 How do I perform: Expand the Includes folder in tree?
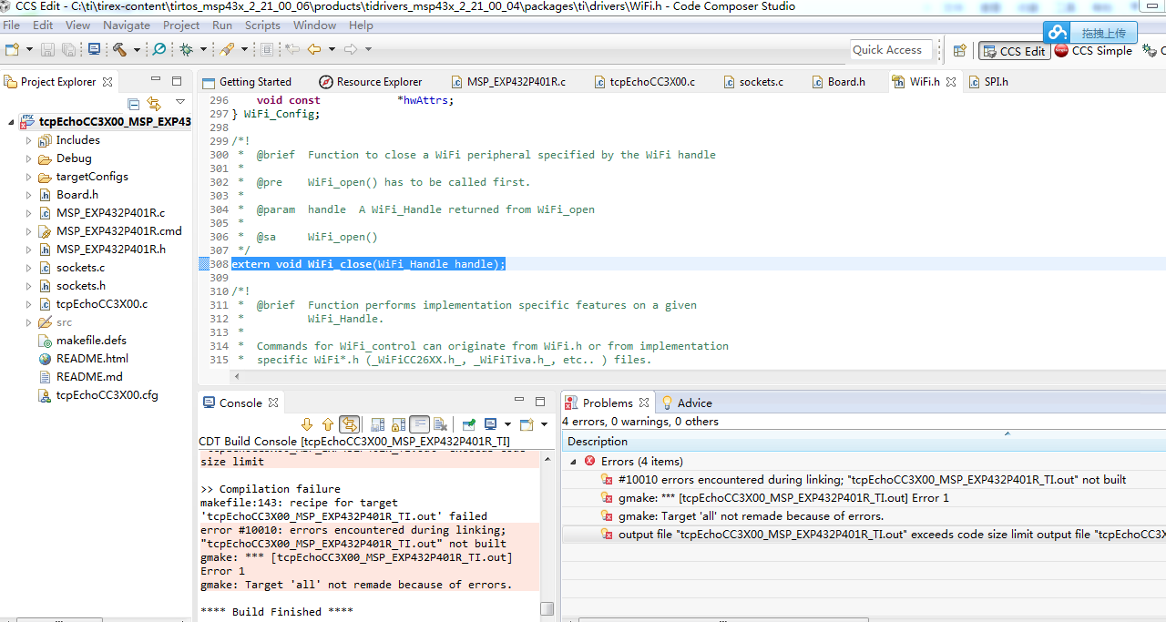tap(29, 140)
